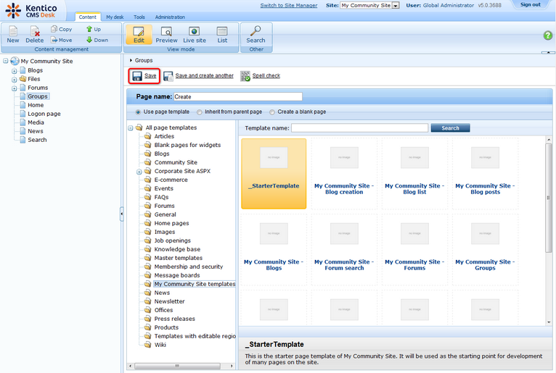
Task: Expand Corporate Site ASPX folder
Action: coord(139,172)
